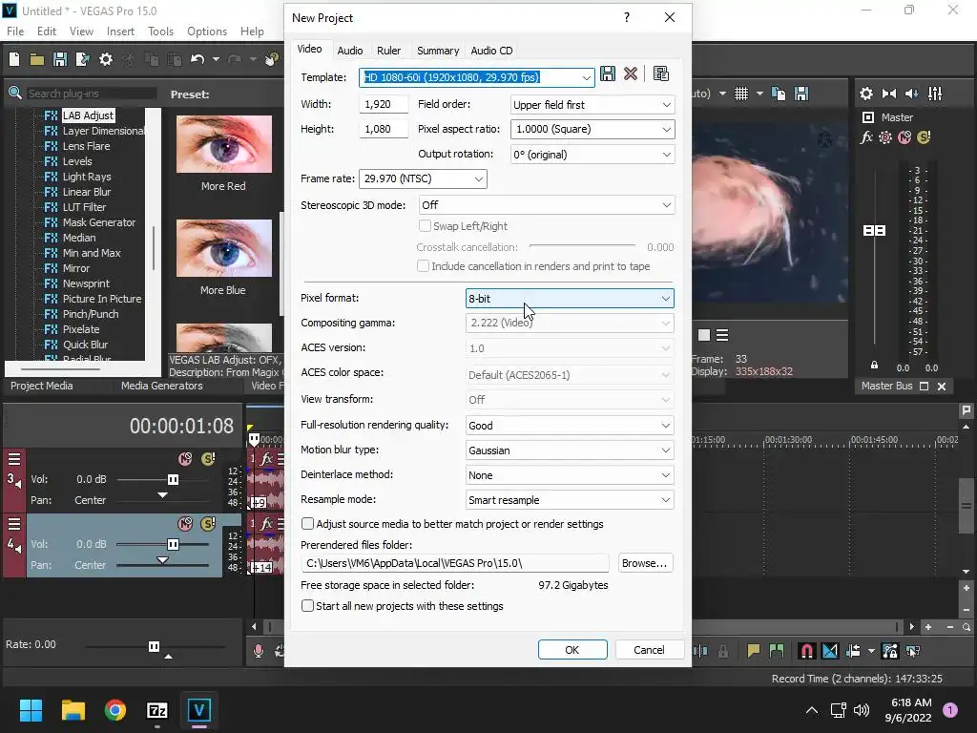The width and height of the screenshot is (977, 733).
Task: Open the Output rotation dropdown
Action: pyautogui.click(x=592, y=154)
